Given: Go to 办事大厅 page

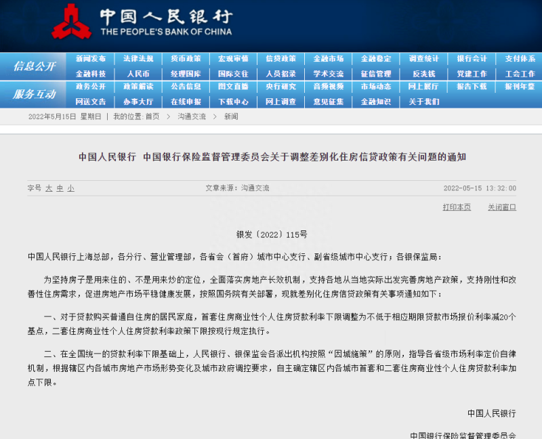Looking at the screenshot, I should coord(138,102).
